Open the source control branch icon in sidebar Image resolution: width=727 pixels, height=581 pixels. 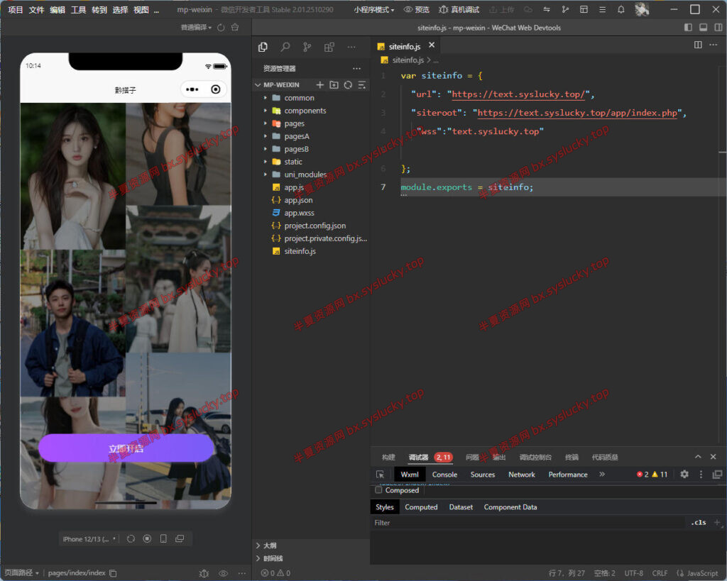(x=307, y=47)
